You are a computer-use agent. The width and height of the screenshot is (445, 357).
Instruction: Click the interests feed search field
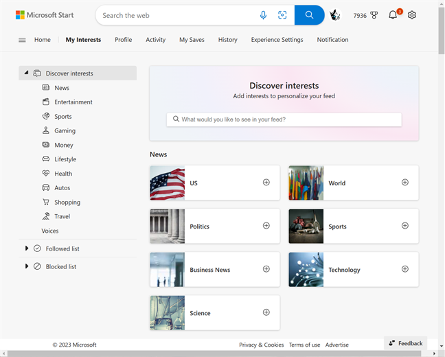[284, 119]
